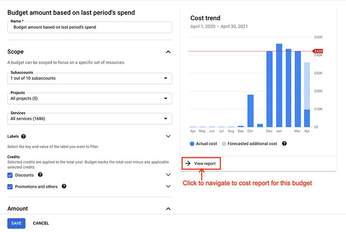346x232 pixels.
Task: Click the red £42K budget marker
Action: tap(318, 51)
